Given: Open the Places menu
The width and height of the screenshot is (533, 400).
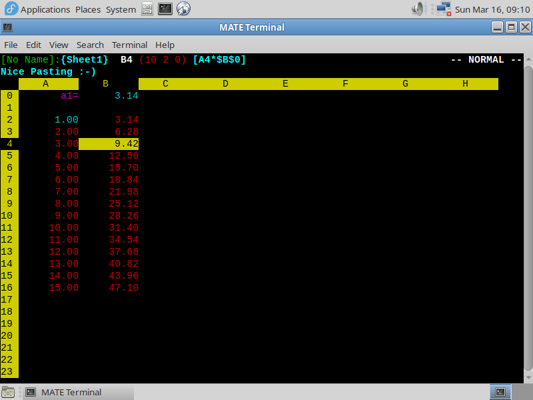Looking at the screenshot, I should [88, 9].
